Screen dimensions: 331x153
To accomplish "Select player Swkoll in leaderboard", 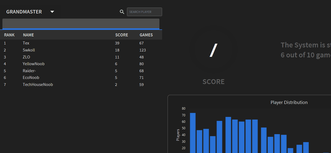I will pos(29,50).
